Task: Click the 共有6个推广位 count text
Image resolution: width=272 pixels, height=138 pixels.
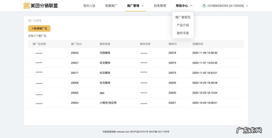Action: pos(37,36)
